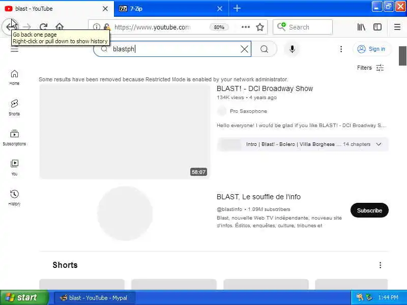Open YouTube settings three-dot menu
The width and height of the screenshot is (407, 305).
click(x=341, y=49)
